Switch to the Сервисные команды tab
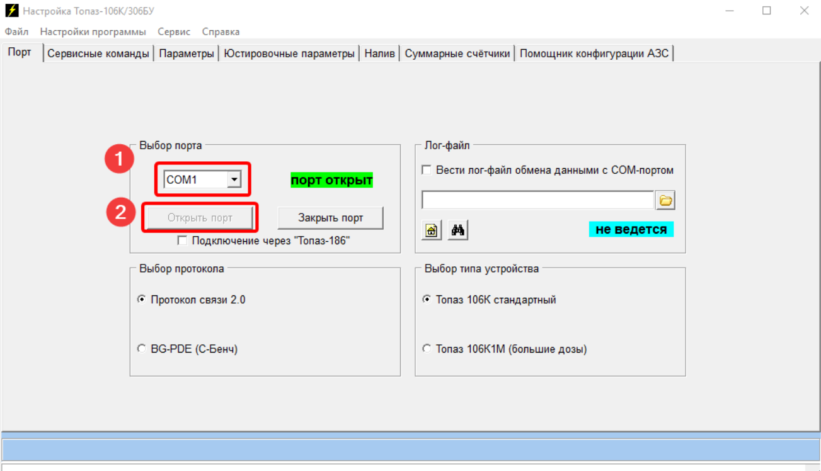This screenshot has width=821, height=471. (x=98, y=54)
